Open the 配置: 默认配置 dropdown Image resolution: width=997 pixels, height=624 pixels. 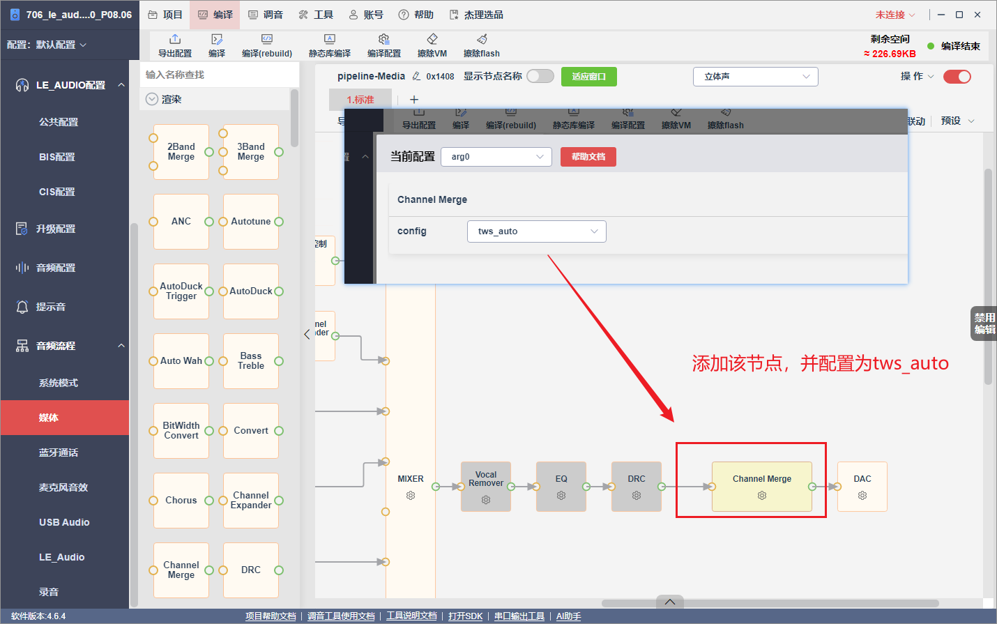(47, 45)
